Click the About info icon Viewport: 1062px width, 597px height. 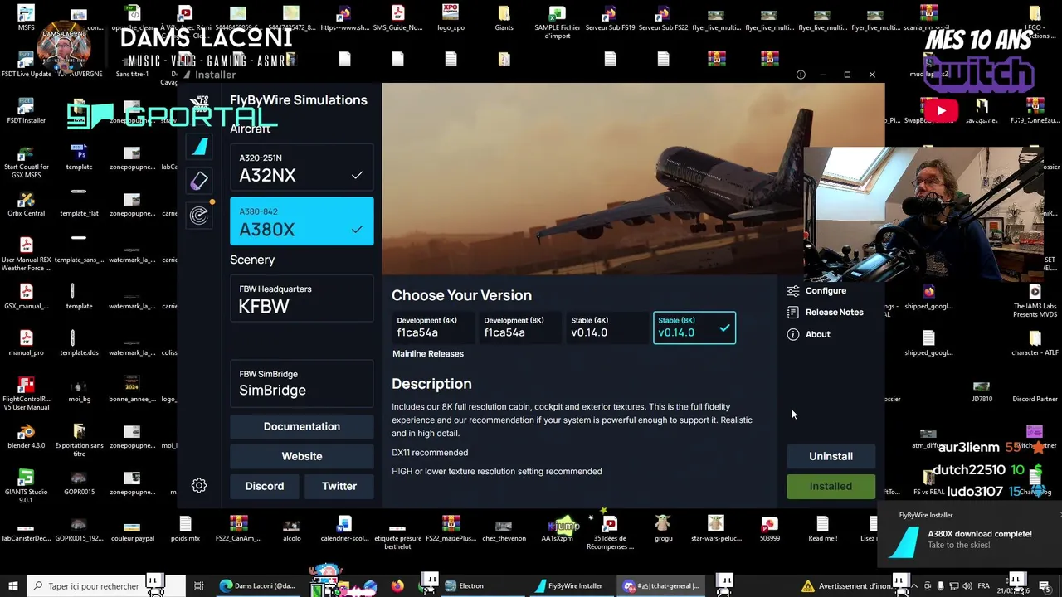coord(793,334)
